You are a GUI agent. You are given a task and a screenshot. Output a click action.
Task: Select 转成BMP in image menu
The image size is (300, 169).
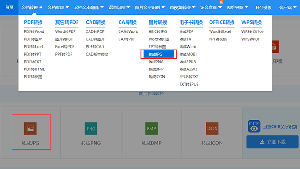point(156,69)
